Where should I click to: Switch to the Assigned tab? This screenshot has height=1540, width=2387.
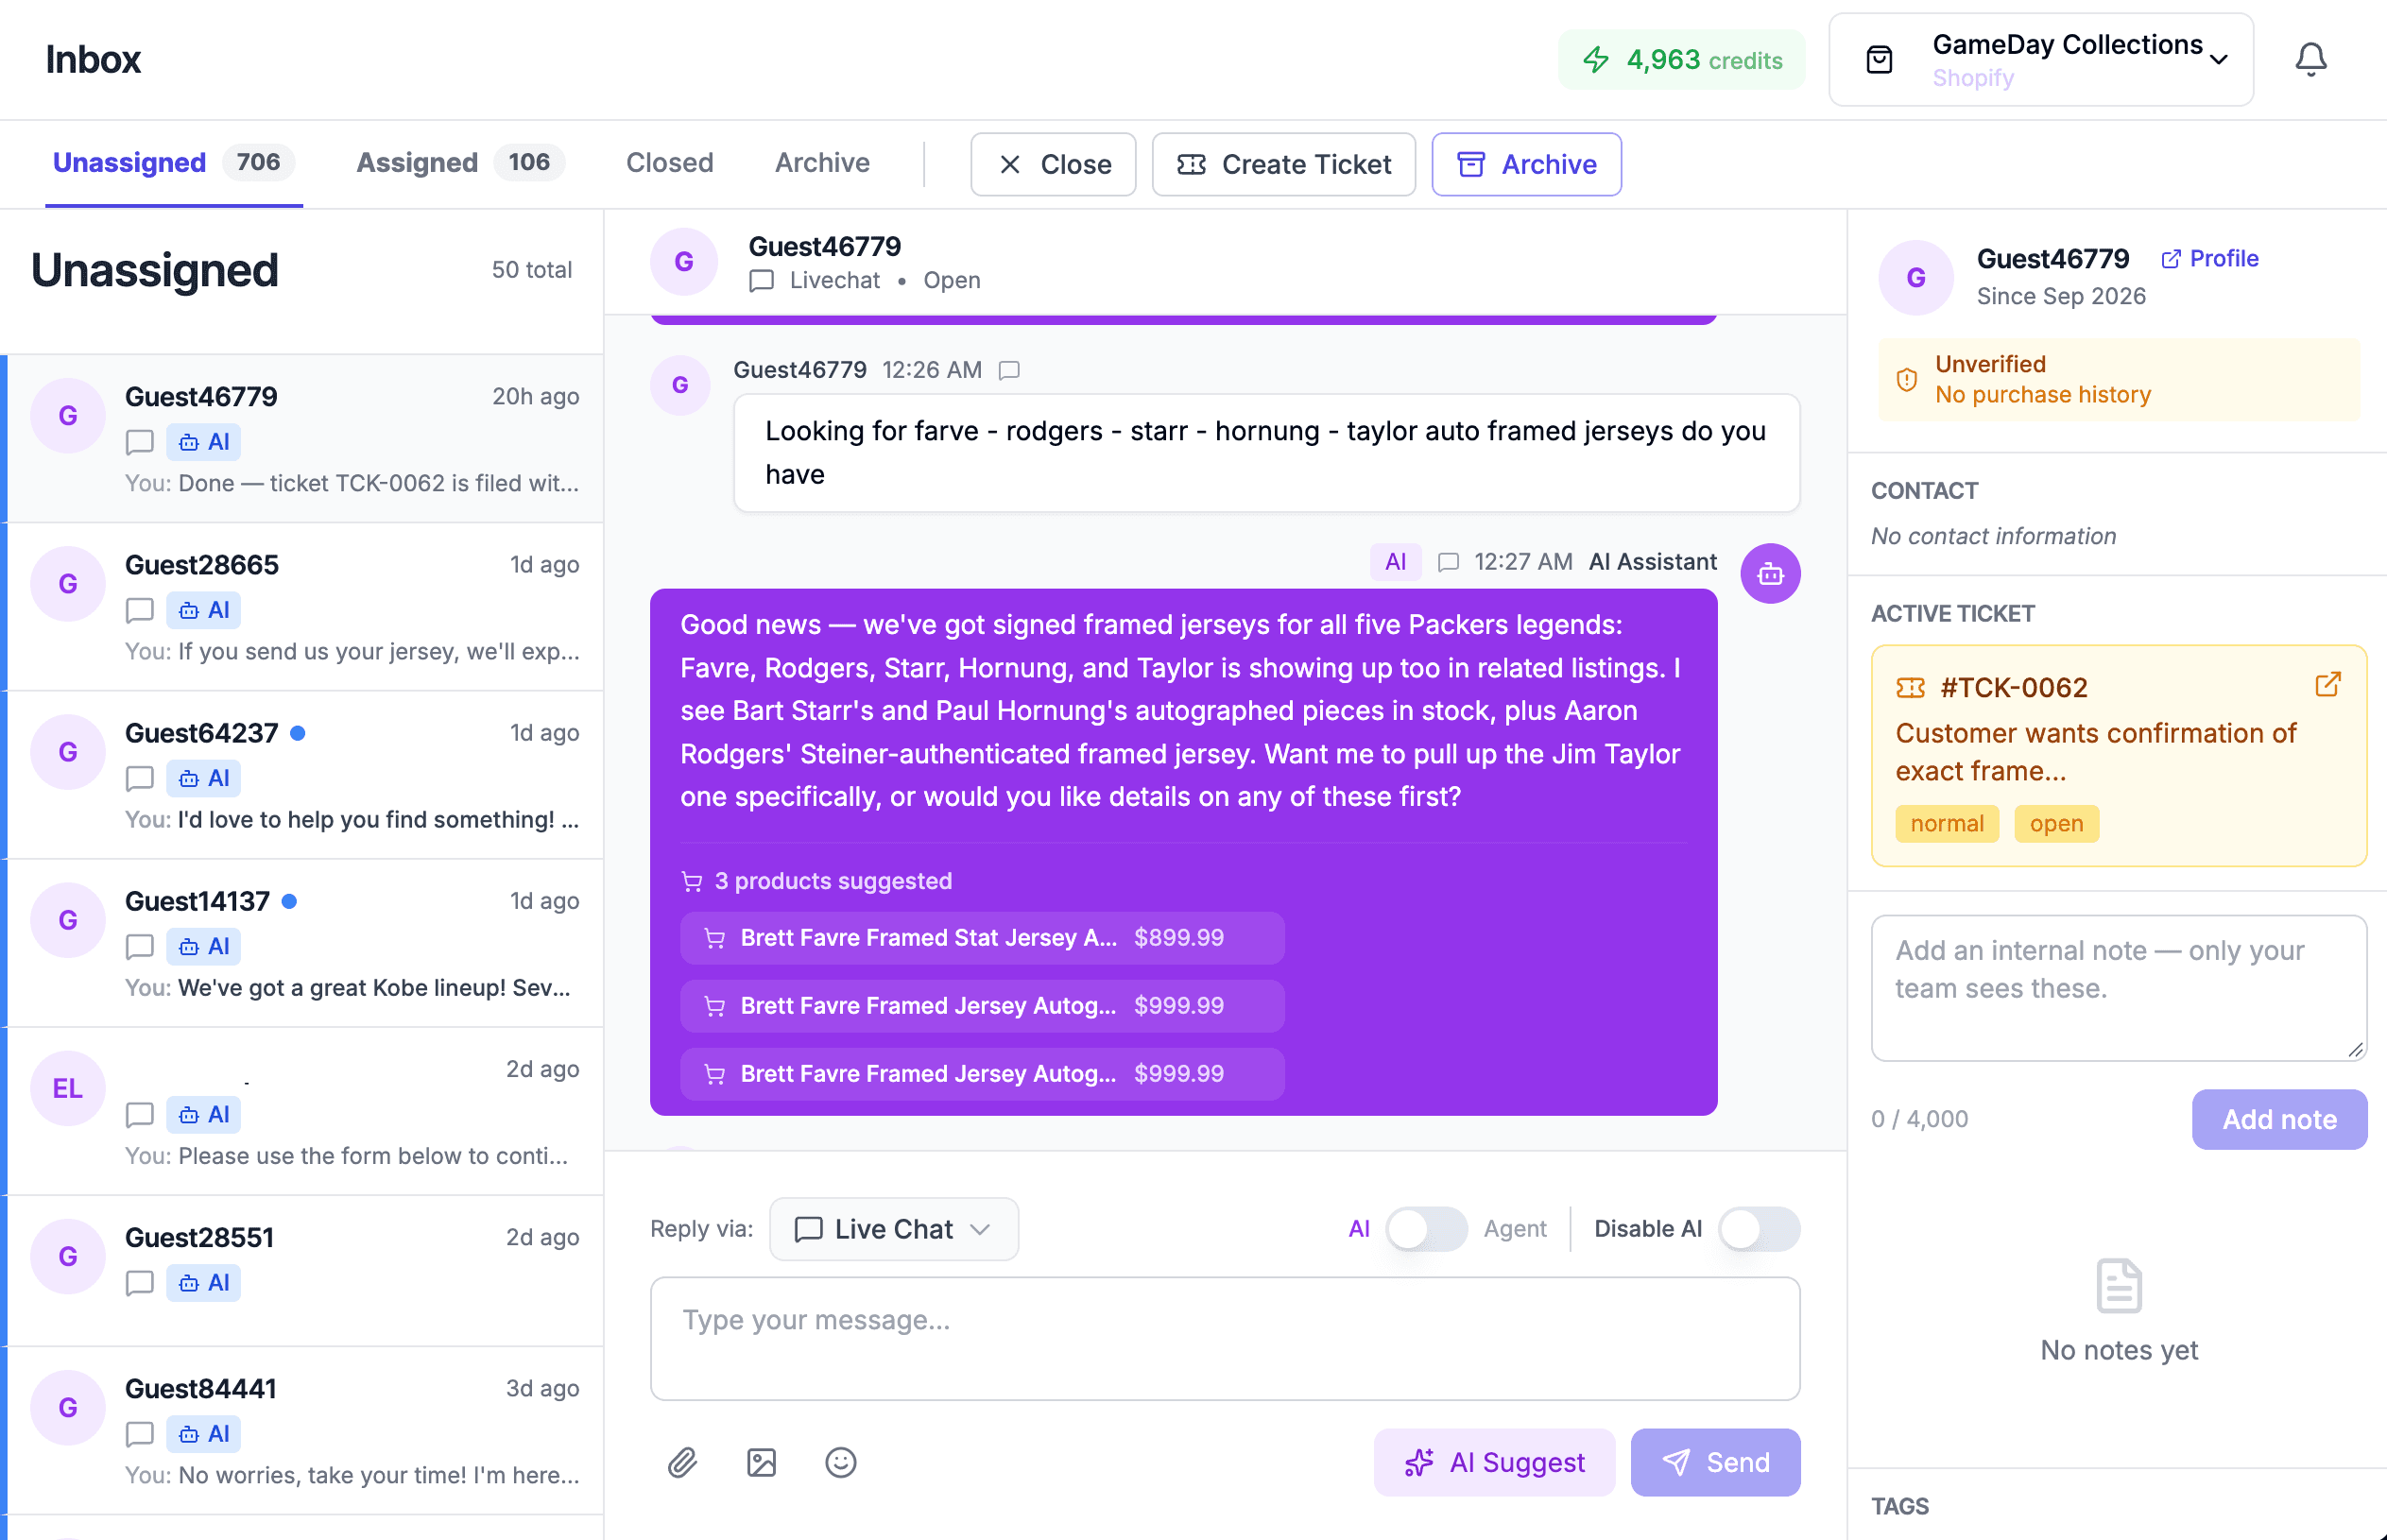click(x=459, y=163)
